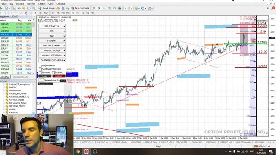276x155 pixels.
Task: Open the Сервис menu
Action: pyautogui.click(x=42, y=4)
